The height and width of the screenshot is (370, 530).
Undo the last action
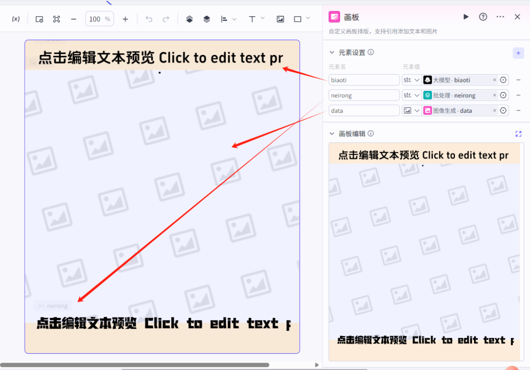click(x=149, y=19)
